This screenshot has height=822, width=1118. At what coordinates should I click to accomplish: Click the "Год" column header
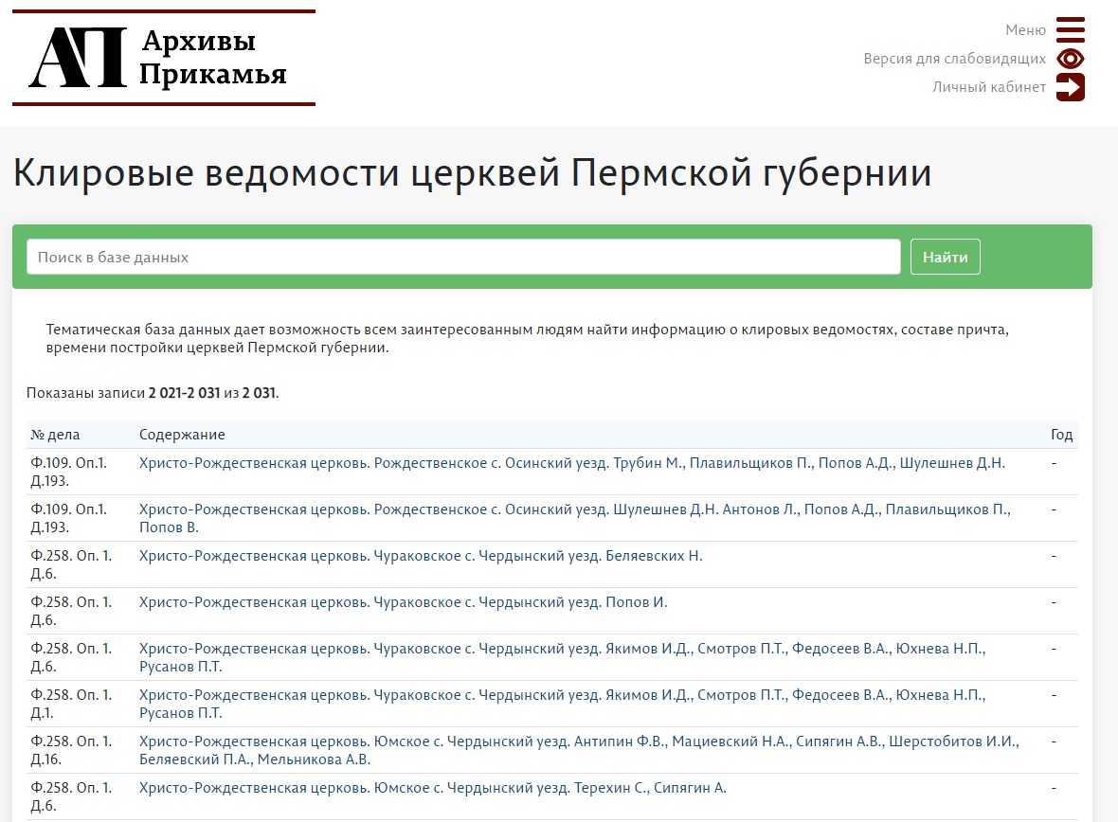pos(1061,435)
